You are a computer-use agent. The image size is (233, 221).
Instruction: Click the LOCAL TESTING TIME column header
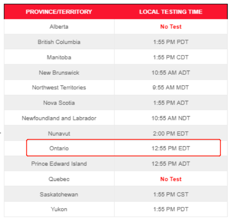171,12
